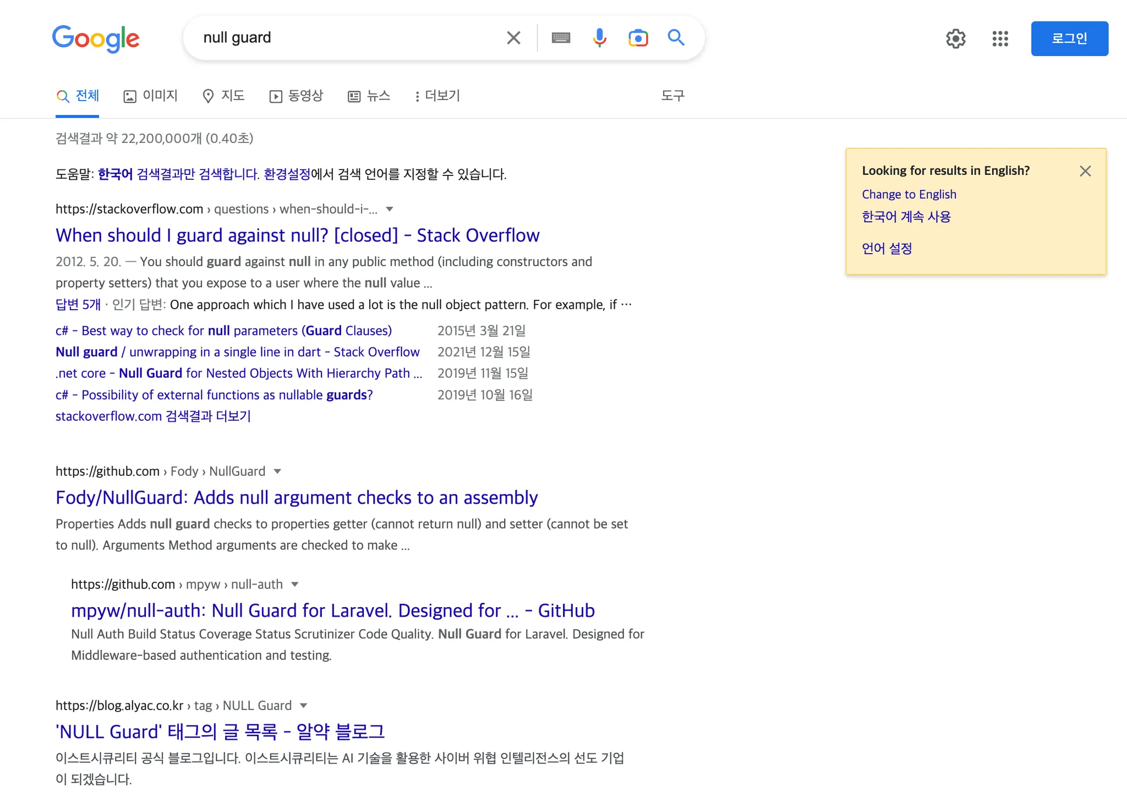Expand the Fody NullGuard result options arrow

[x=277, y=471]
